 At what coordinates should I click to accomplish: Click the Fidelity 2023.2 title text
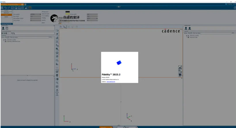pos(111,74)
